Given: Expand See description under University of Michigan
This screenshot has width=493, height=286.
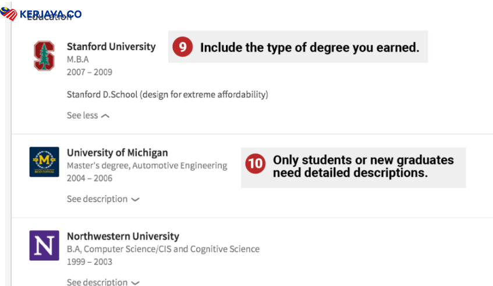Looking at the screenshot, I should point(97,199).
